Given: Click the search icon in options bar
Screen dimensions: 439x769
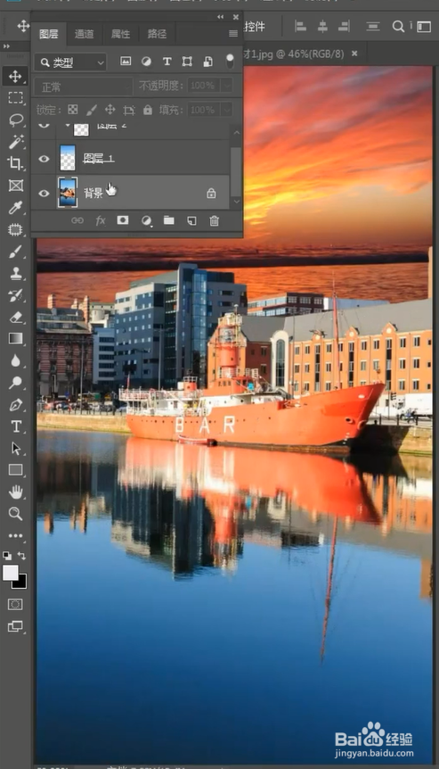Looking at the screenshot, I should [398, 27].
